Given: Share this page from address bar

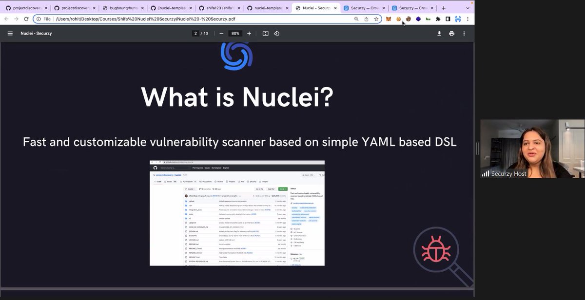Looking at the screenshot, I should pyautogui.click(x=366, y=19).
